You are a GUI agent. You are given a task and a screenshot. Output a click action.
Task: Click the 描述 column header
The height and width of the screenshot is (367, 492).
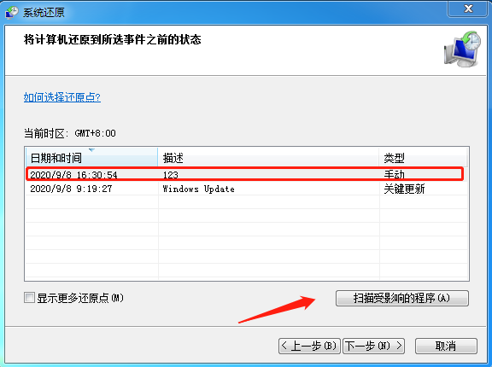(268, 157)
